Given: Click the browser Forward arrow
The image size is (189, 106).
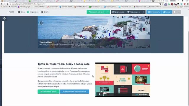Looking at the screenshot, I should (4, 4).
